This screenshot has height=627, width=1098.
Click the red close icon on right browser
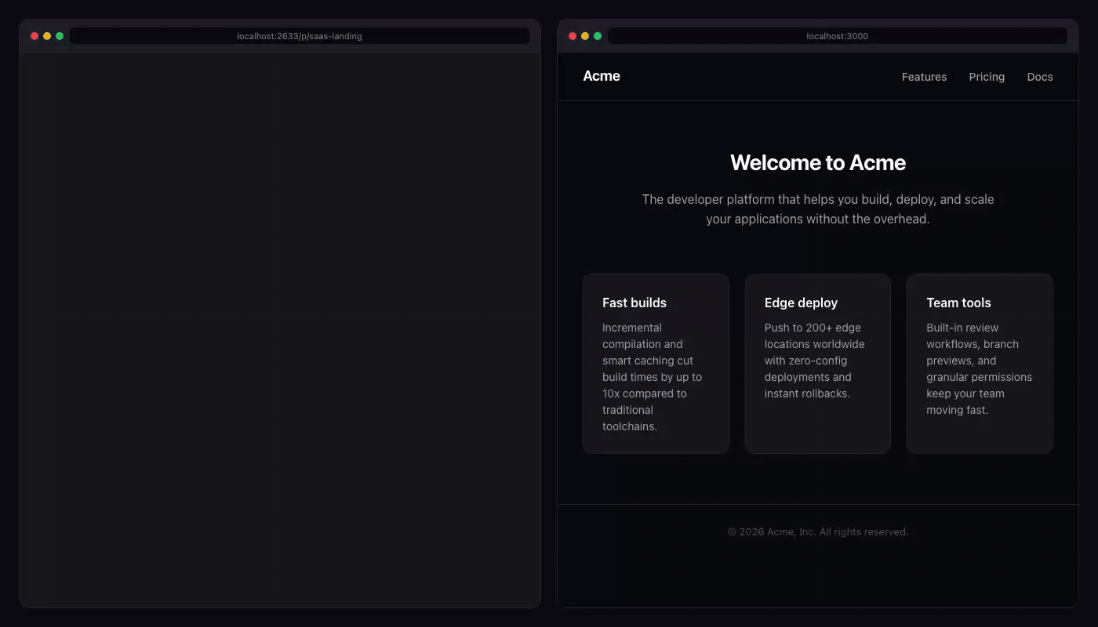[x=571, y=35]
